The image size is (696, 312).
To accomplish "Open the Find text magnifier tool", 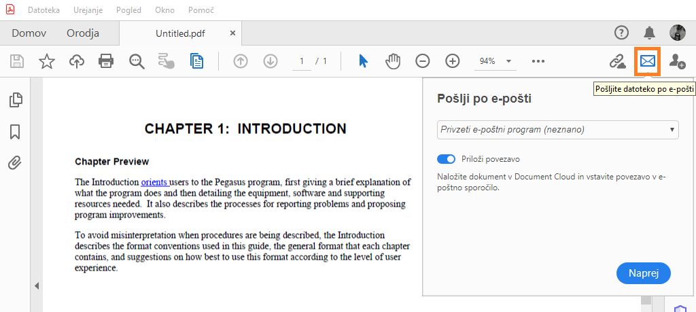I will click(137, 61).
